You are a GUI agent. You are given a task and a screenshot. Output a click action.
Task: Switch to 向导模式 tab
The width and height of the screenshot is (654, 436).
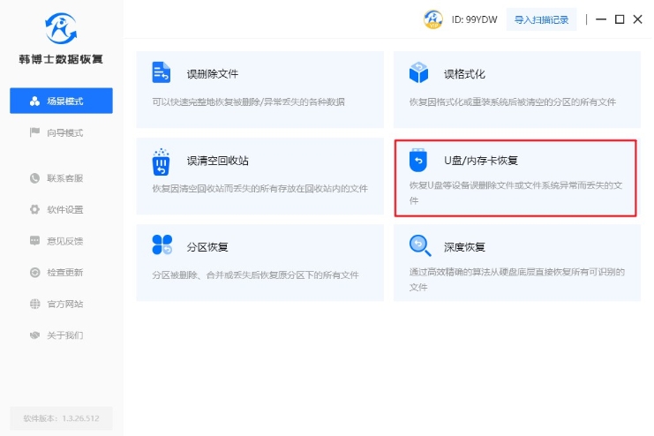pos(61,132)
